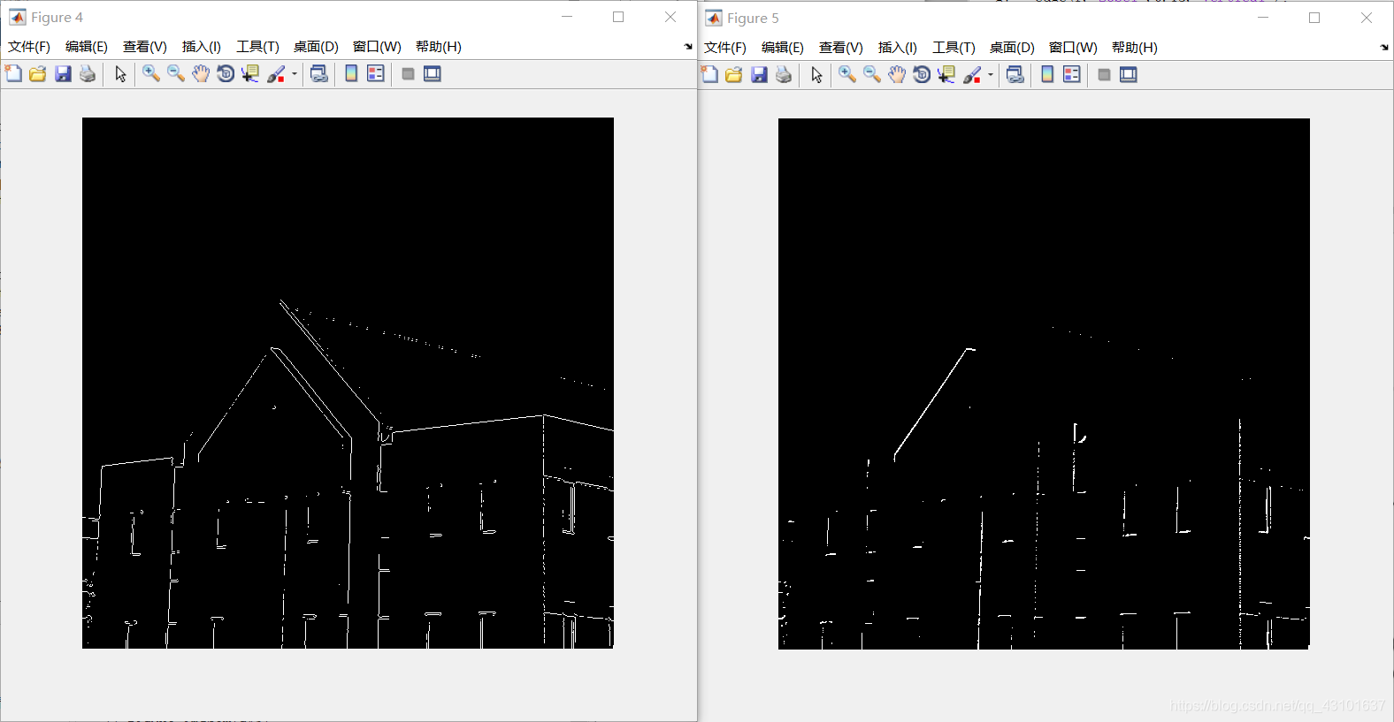
Task: Open 文件(F) menu in Figure 5
Action: click(x=725, y=48)
